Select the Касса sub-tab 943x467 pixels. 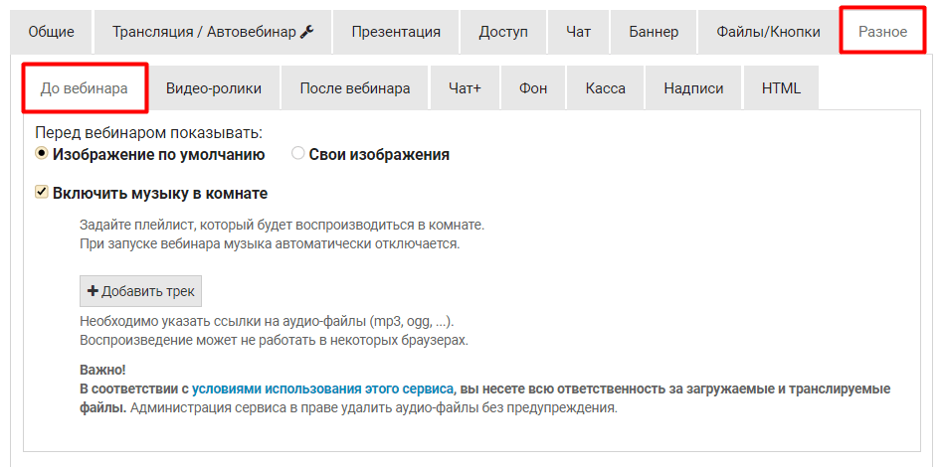coord(605,88)
